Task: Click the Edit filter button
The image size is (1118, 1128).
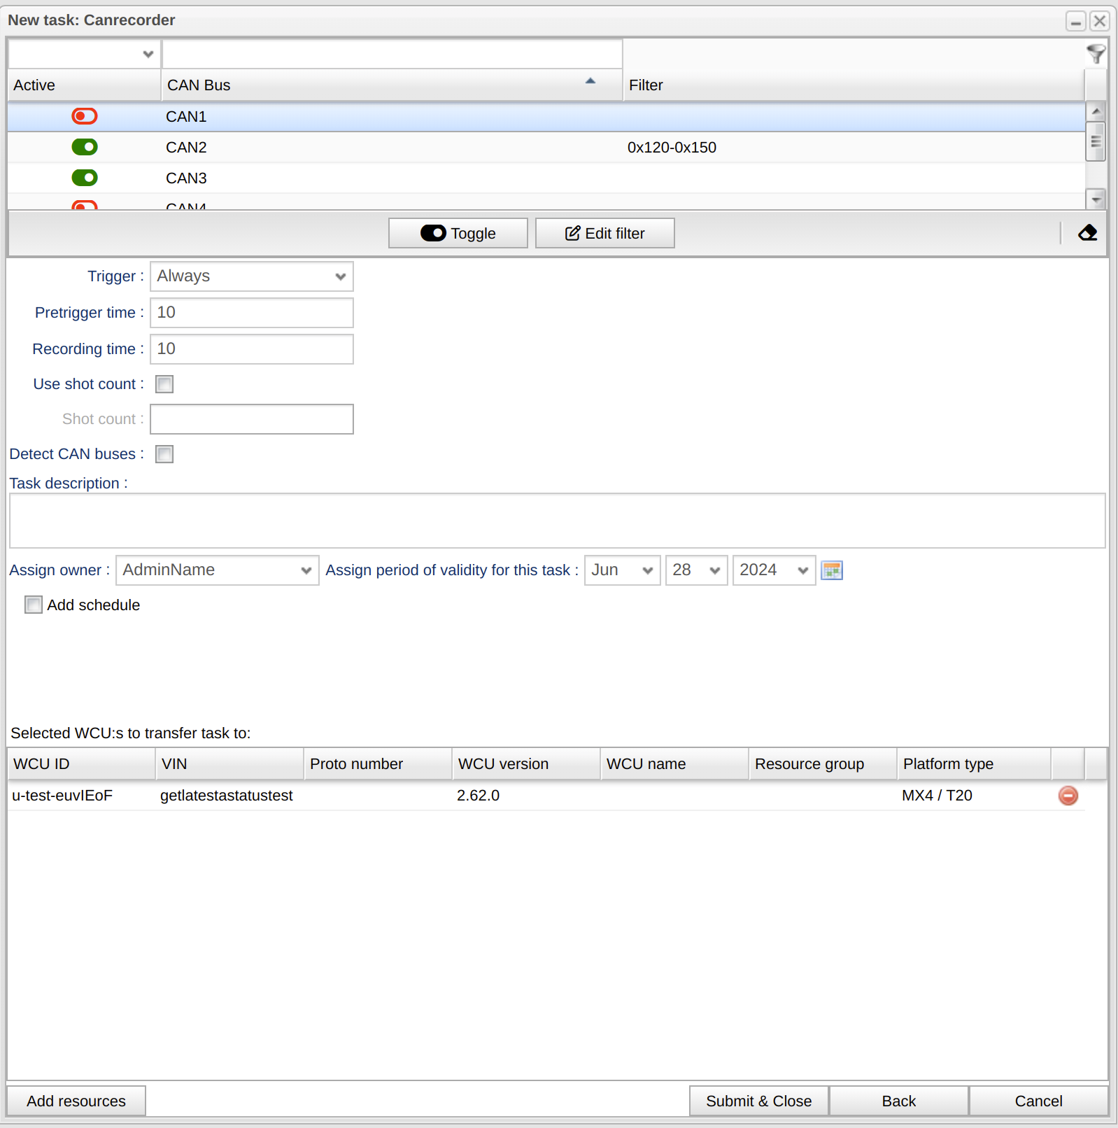Action: (x=604, y=233)
